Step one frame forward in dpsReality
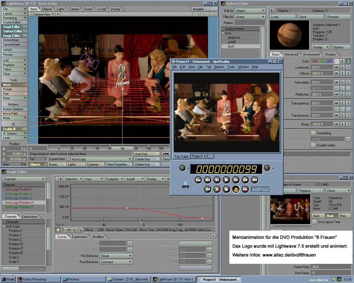 pyautogui.click(x=236, y=180)
